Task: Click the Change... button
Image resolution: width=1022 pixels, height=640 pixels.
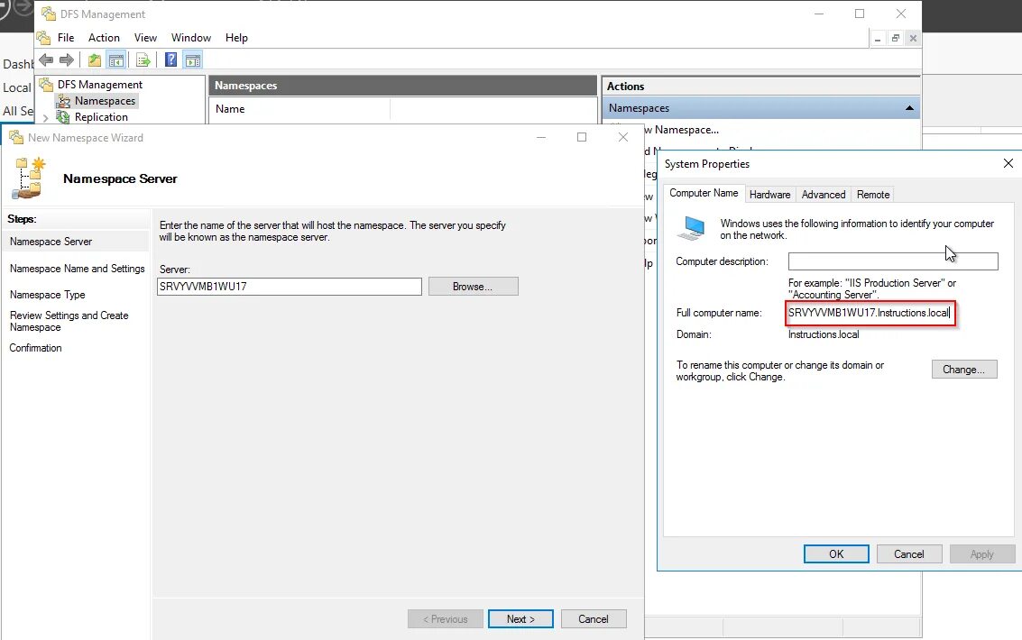Action: (964, 370)
